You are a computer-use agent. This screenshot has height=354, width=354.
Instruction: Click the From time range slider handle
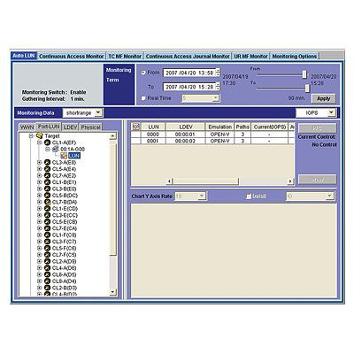pyautogui.click(x=304, y=74)
